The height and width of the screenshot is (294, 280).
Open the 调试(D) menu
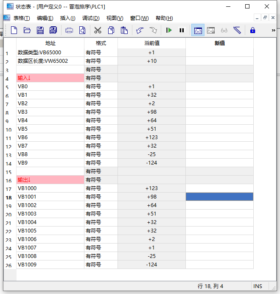[x=91, y=18]
